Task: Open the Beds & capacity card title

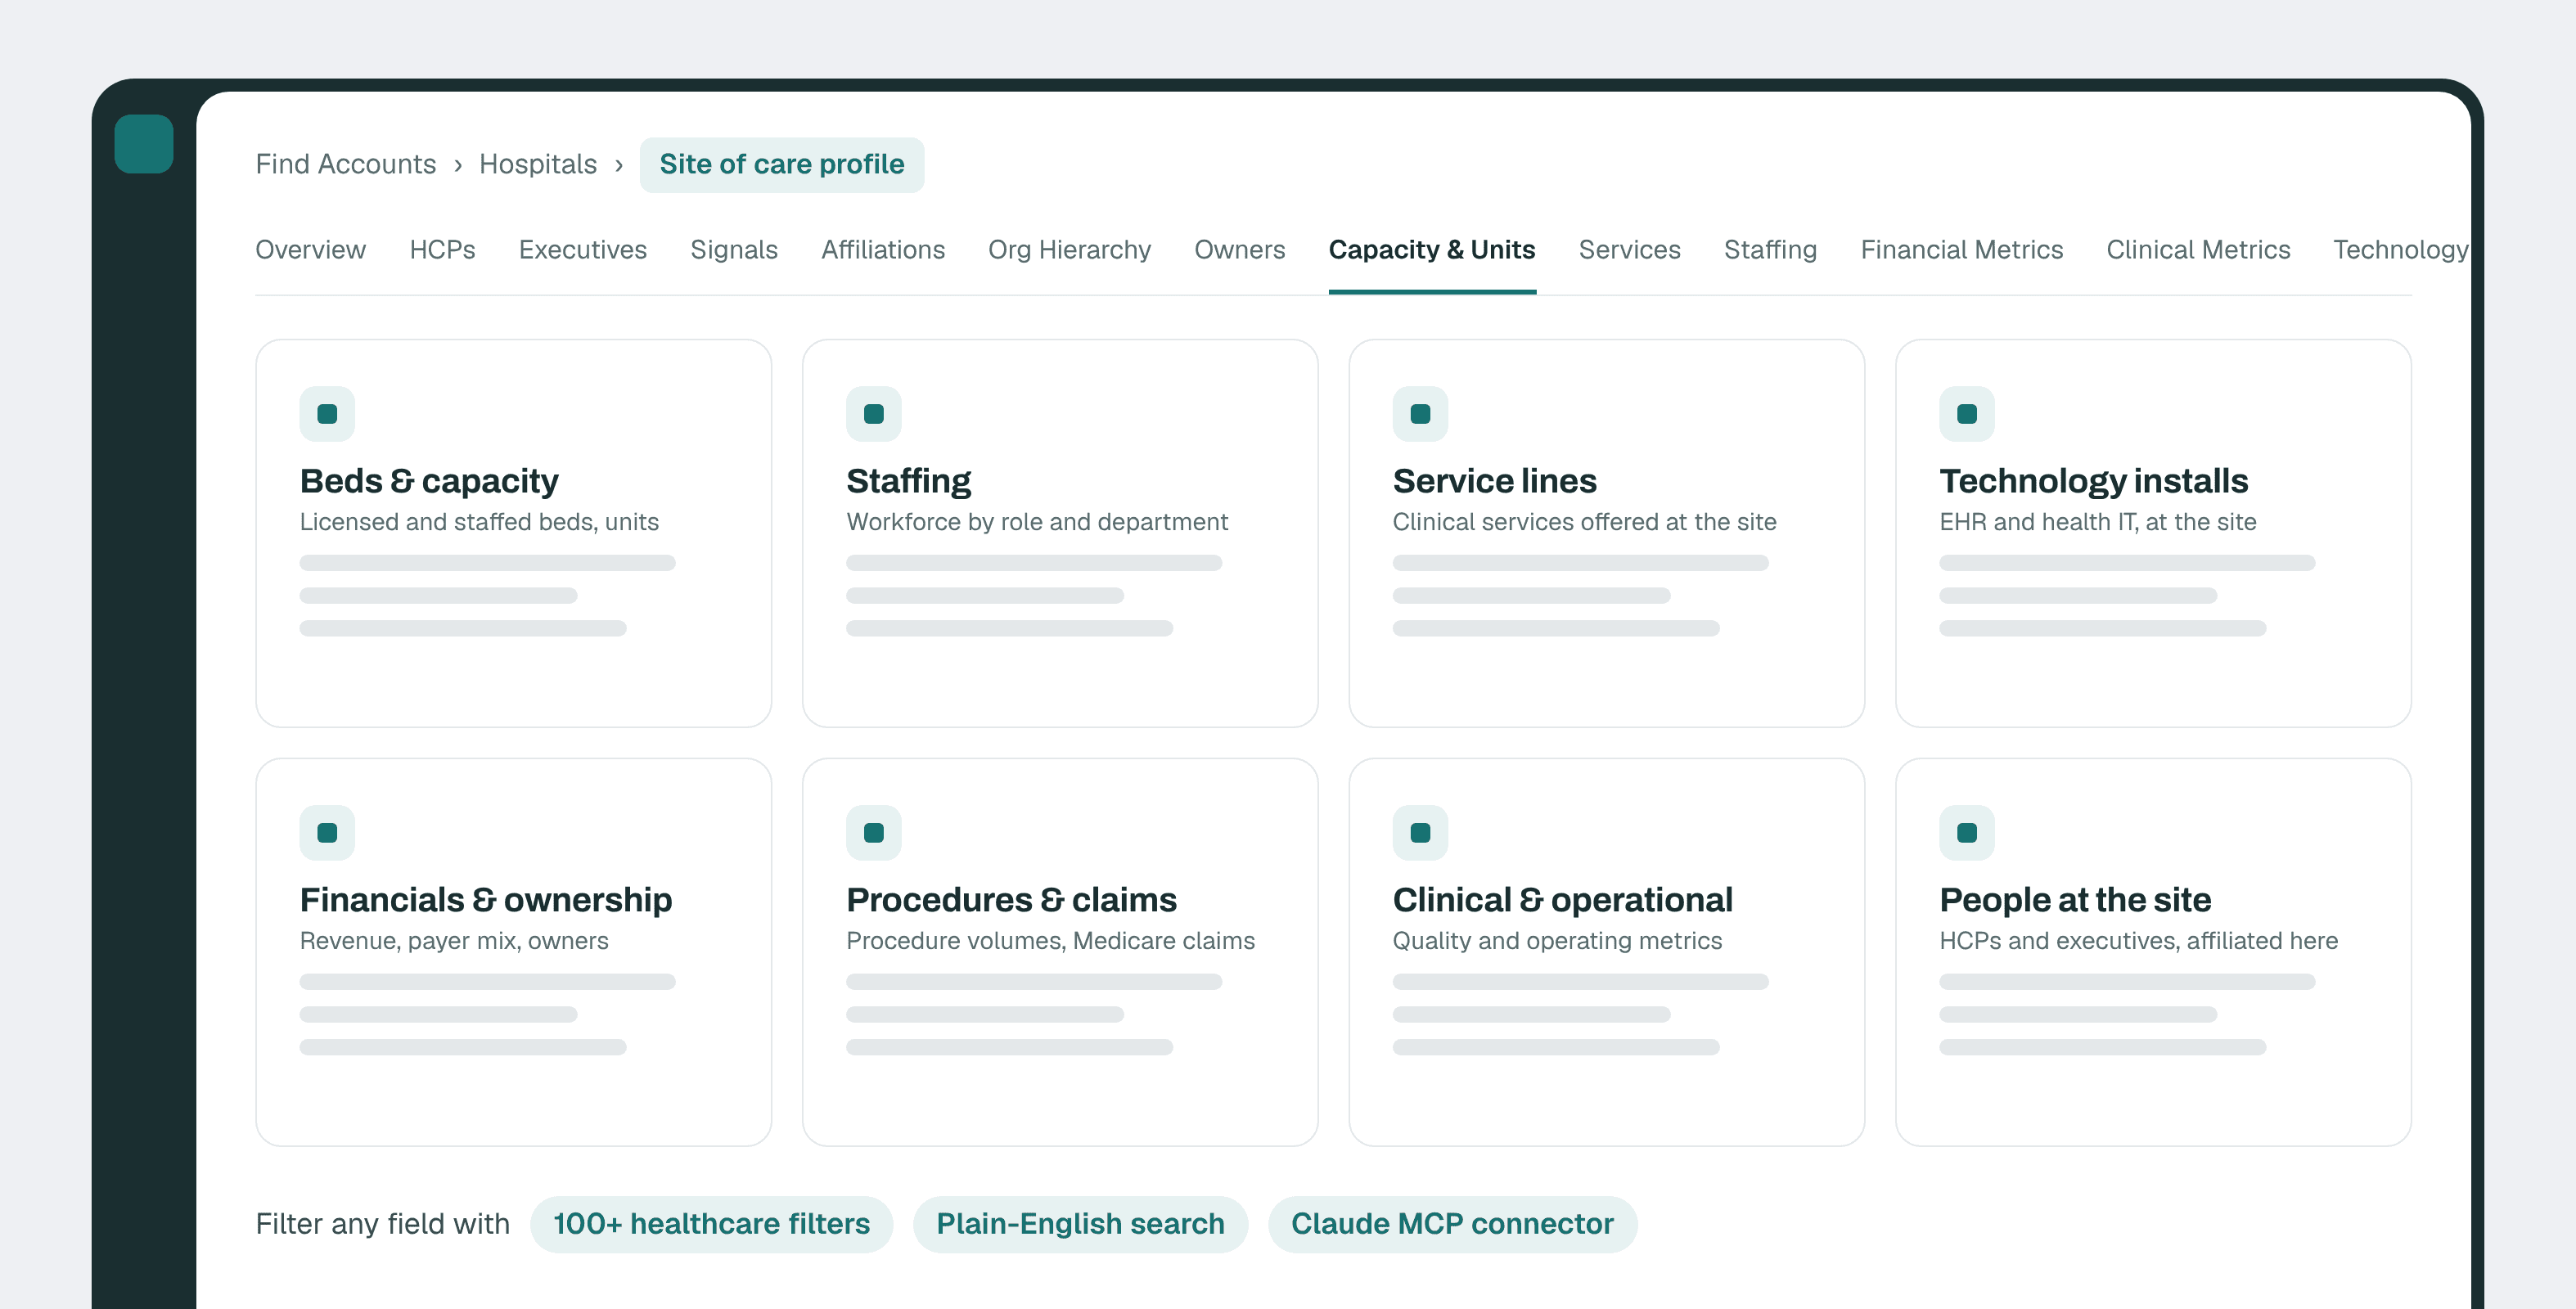Action: [429, 481]
